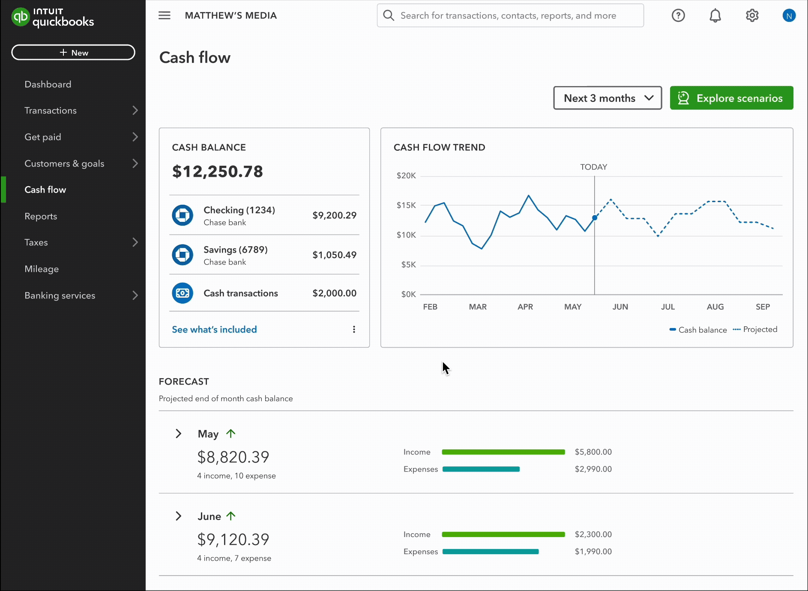Click the $2,000.00 cash transactions amount
This screenshot has width=808, height=591.
335,293
